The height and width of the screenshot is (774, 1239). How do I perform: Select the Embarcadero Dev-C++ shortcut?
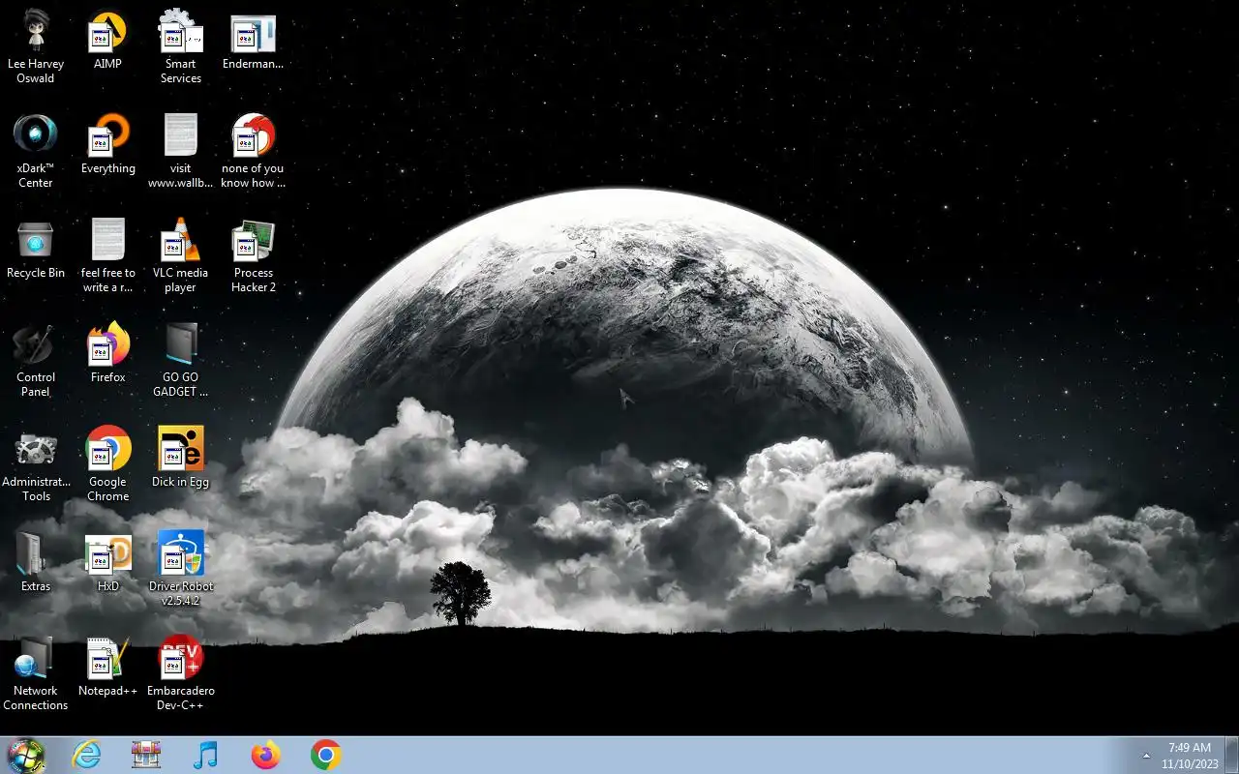(x=180, y=674)
